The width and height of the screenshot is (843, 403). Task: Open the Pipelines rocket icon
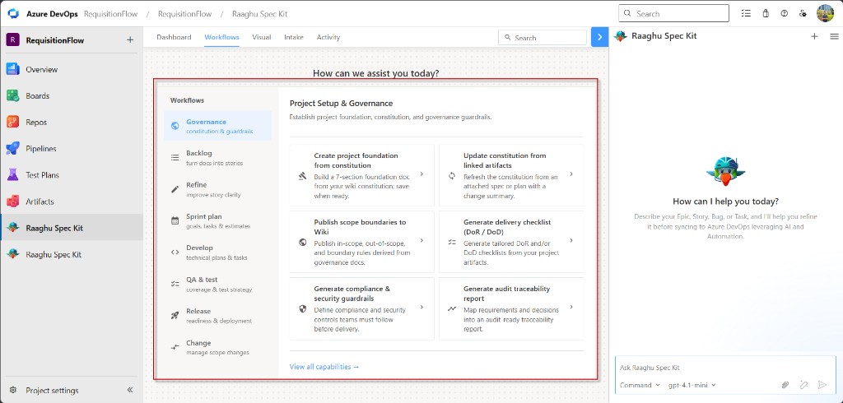13,148
